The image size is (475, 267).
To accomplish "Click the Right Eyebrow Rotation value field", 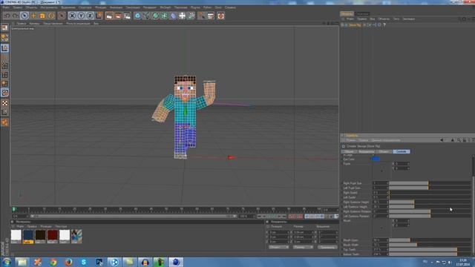I will click(380, 211).
